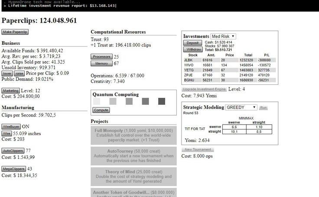Add a Memory unit
The height and width of the screenshot is (197, 319).
[101, 64]
